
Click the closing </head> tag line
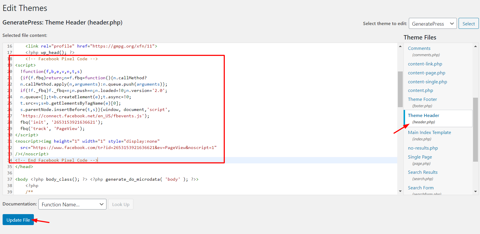point(24,167)
